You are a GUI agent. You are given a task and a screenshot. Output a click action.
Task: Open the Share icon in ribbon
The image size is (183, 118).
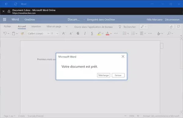point(171,27)
